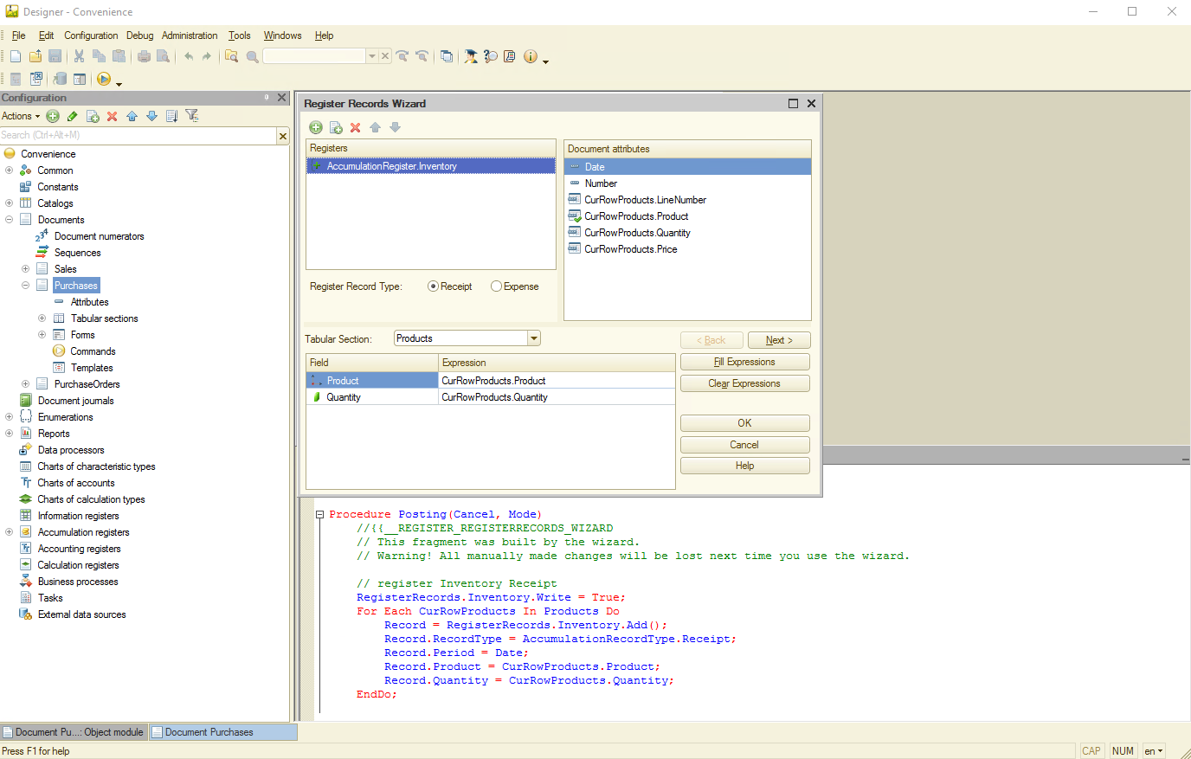Click the red delete register icon in wizard

tap(355, 127)
